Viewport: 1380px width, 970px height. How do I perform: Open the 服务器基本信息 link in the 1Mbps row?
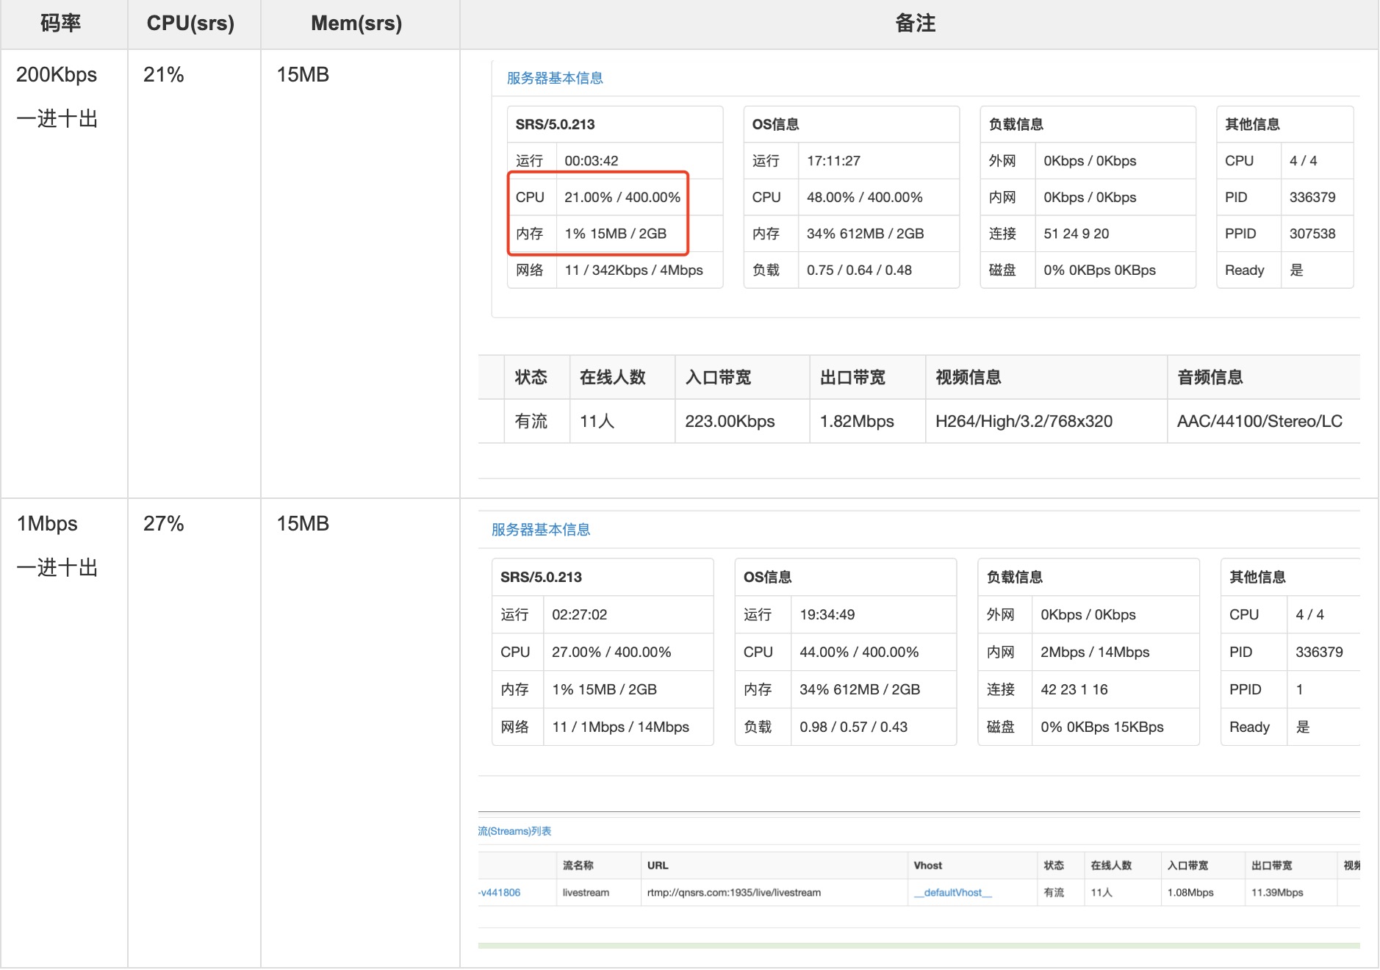[541, 530]
